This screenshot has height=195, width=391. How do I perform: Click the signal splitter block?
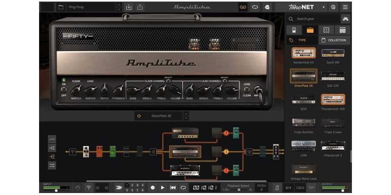tap(153, 151)
